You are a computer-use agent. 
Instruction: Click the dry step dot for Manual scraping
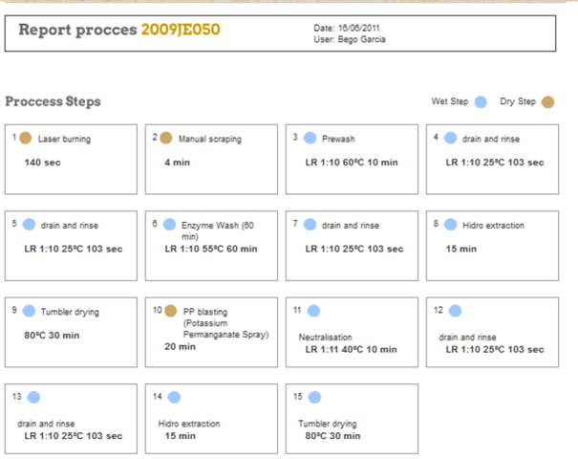(x=166, y=138)
